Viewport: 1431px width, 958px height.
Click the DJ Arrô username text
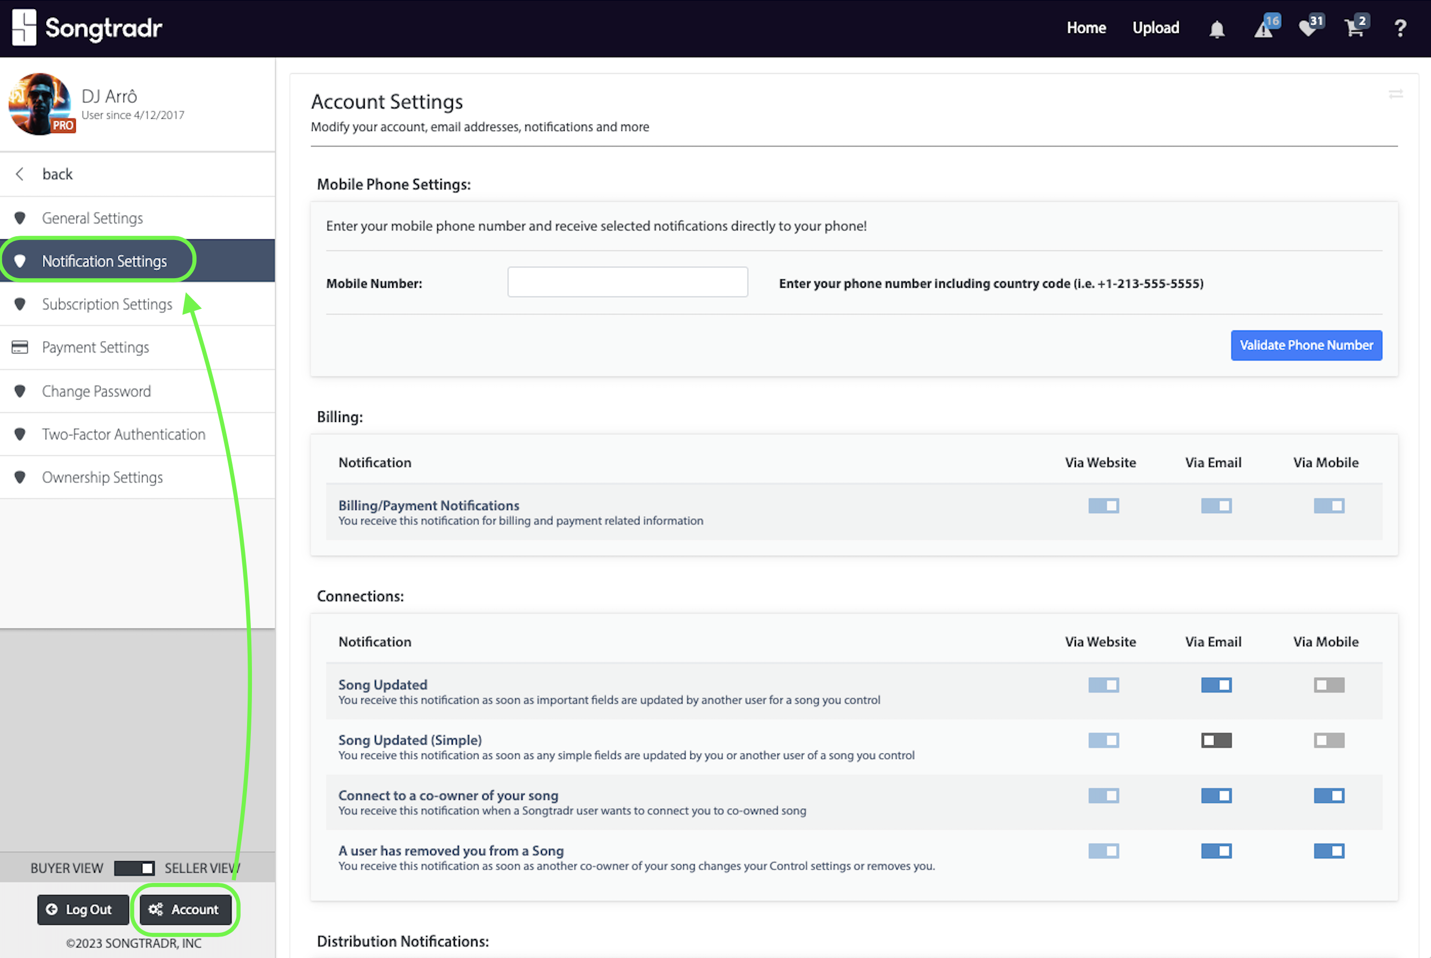pos(110,97)
